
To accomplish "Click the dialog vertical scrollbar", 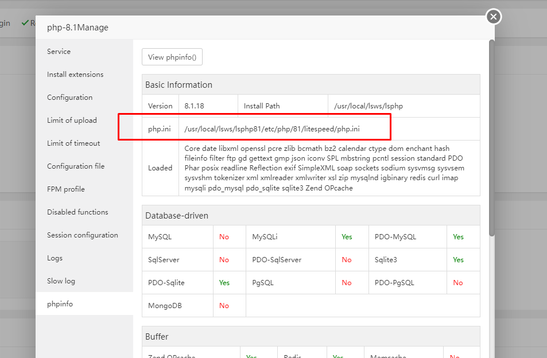I will [x=491, y=138].
